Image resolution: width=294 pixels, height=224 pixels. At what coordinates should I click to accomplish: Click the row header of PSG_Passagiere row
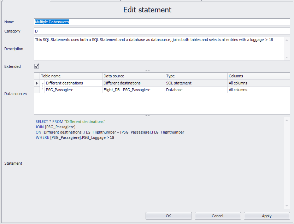pyautogui.click(x=37, y=90)
